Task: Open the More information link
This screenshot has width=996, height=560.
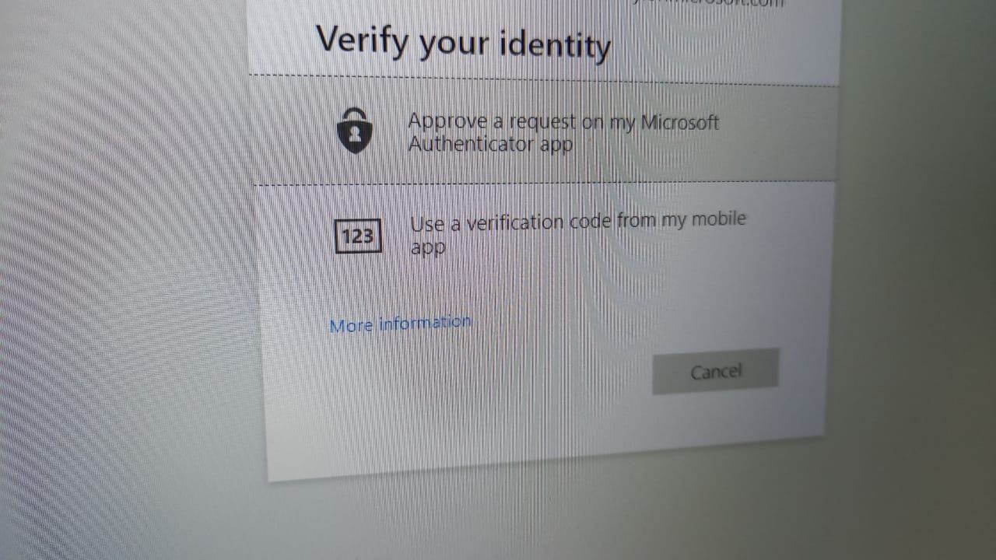Action: coord(400,324)
